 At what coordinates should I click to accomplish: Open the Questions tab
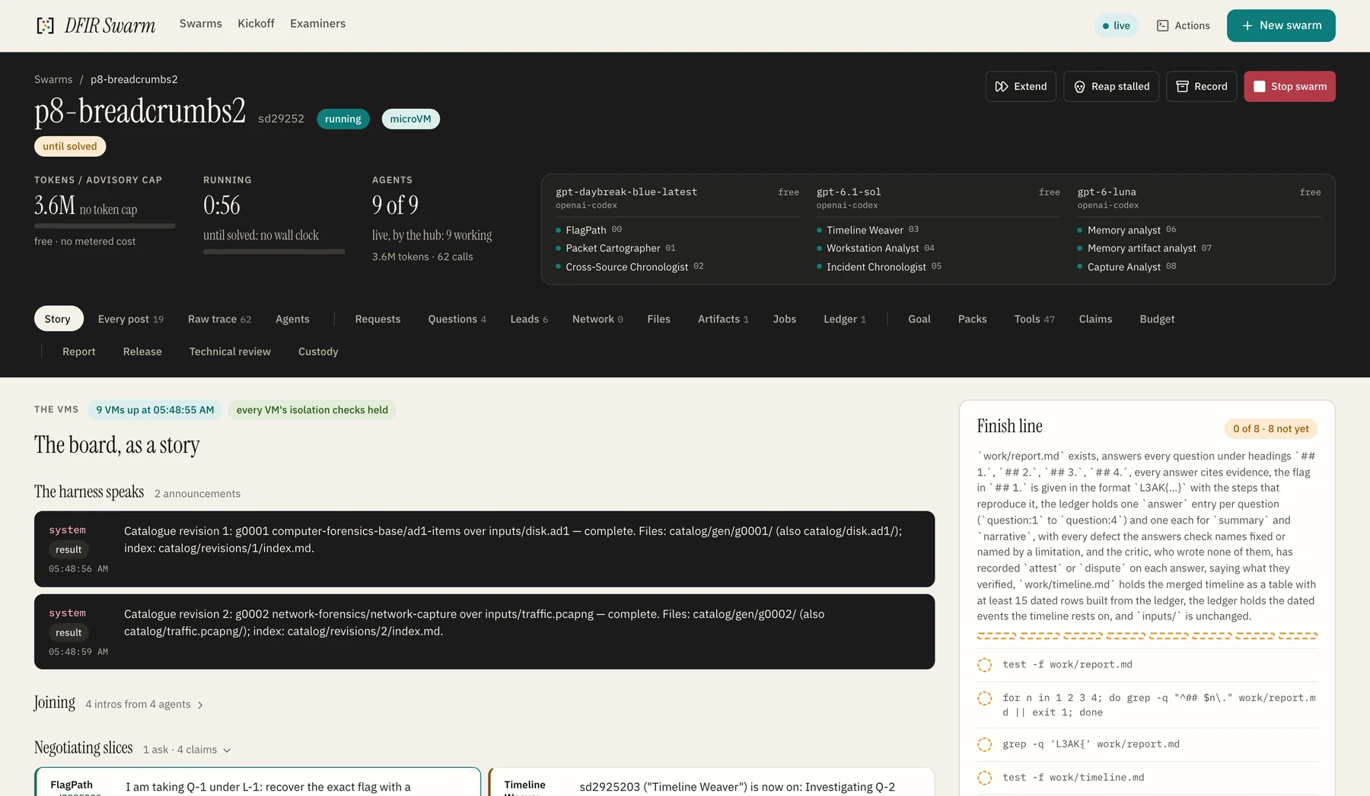457,319
